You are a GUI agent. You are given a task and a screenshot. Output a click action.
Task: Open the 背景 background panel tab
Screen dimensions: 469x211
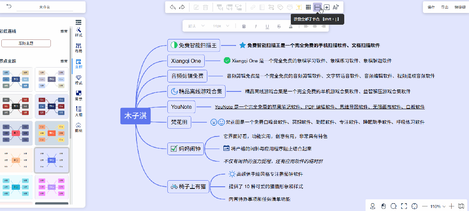click(79, 96)
